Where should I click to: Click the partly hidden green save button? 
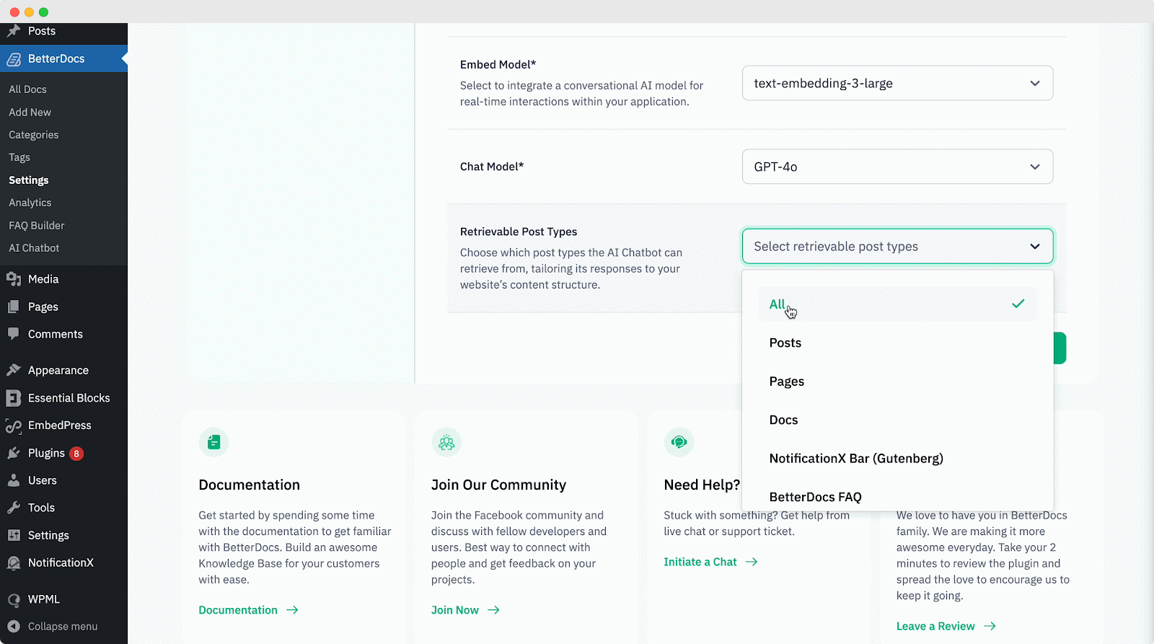click(x=1060, y=348)
